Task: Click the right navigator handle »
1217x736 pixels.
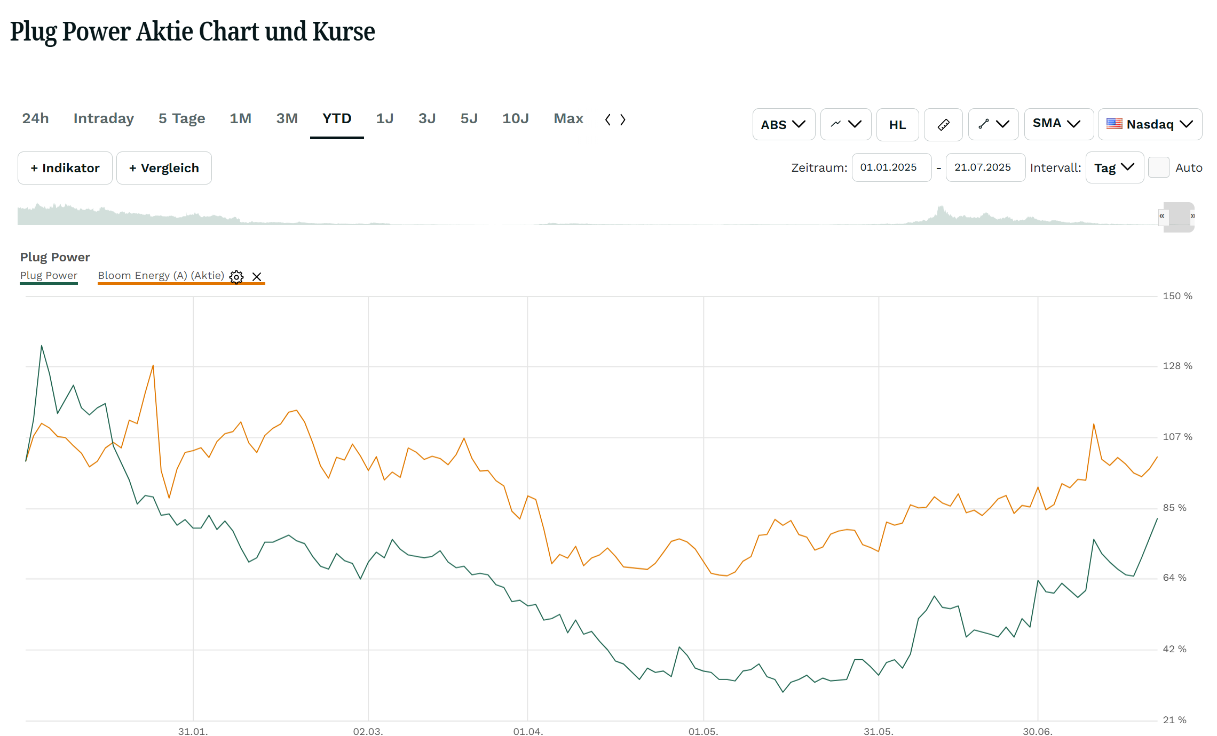Action: (1192, 216)
